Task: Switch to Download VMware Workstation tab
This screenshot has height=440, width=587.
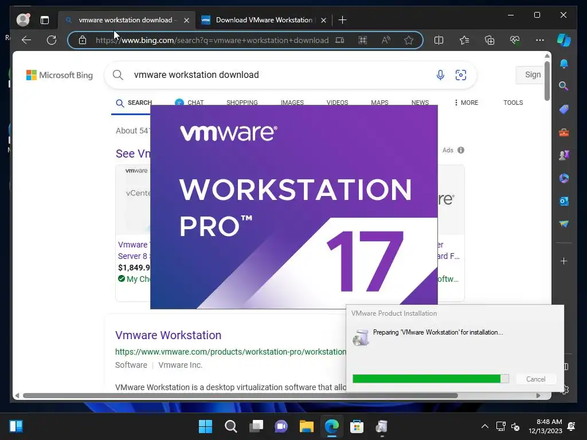Action: [x=264, y=20]
